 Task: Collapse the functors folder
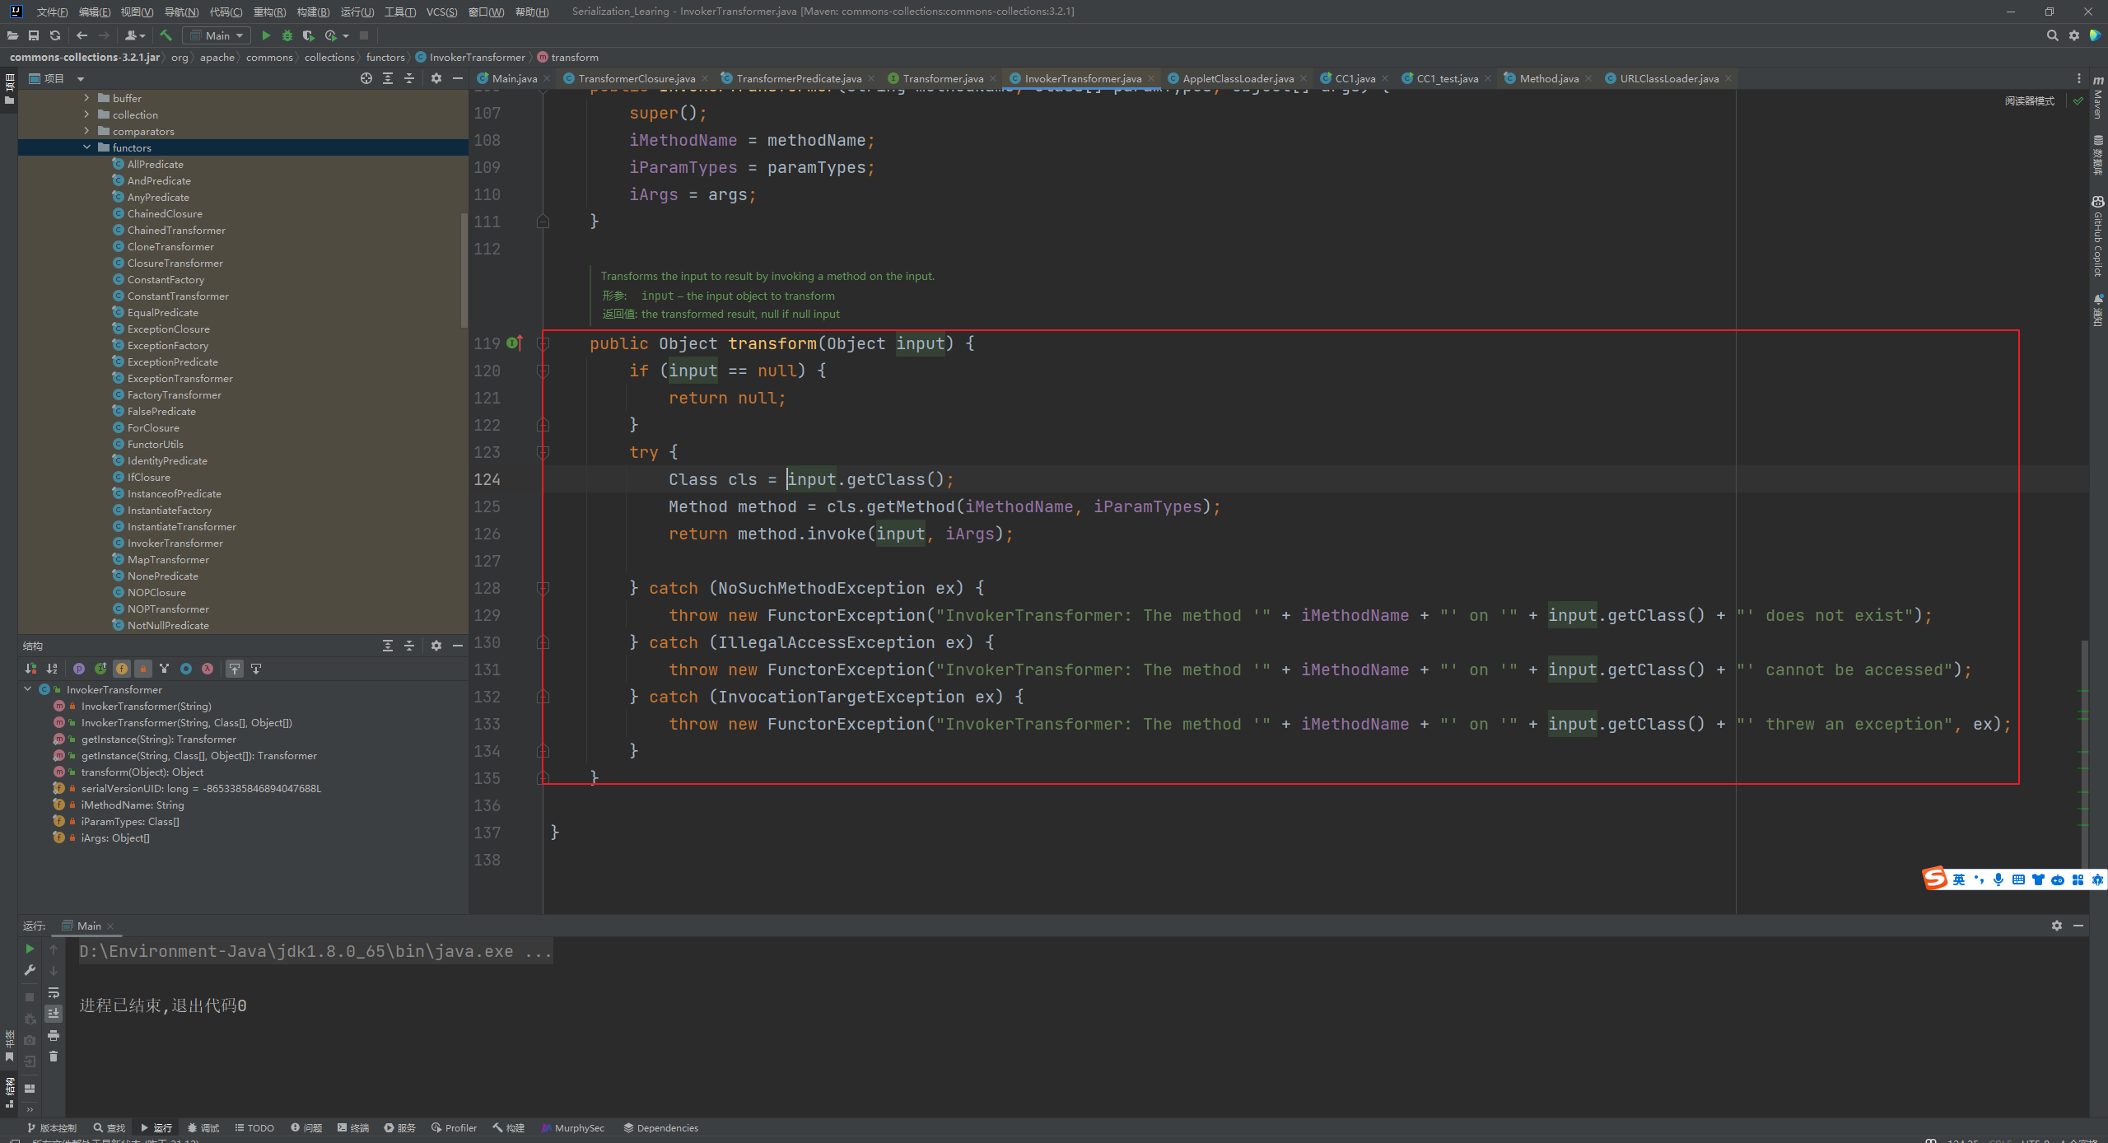point(86,147)
